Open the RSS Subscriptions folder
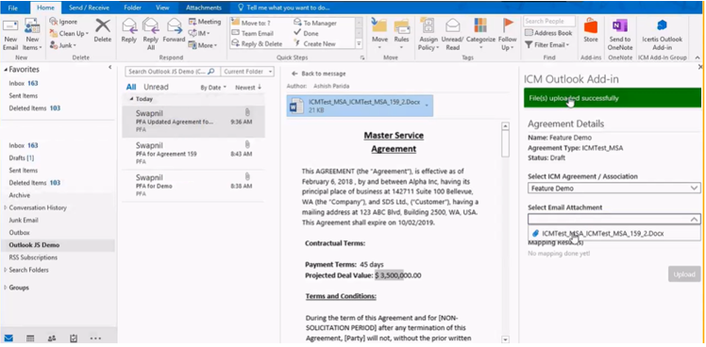The width and height of the screenshot is (706, 347). [x=33, y=257]
